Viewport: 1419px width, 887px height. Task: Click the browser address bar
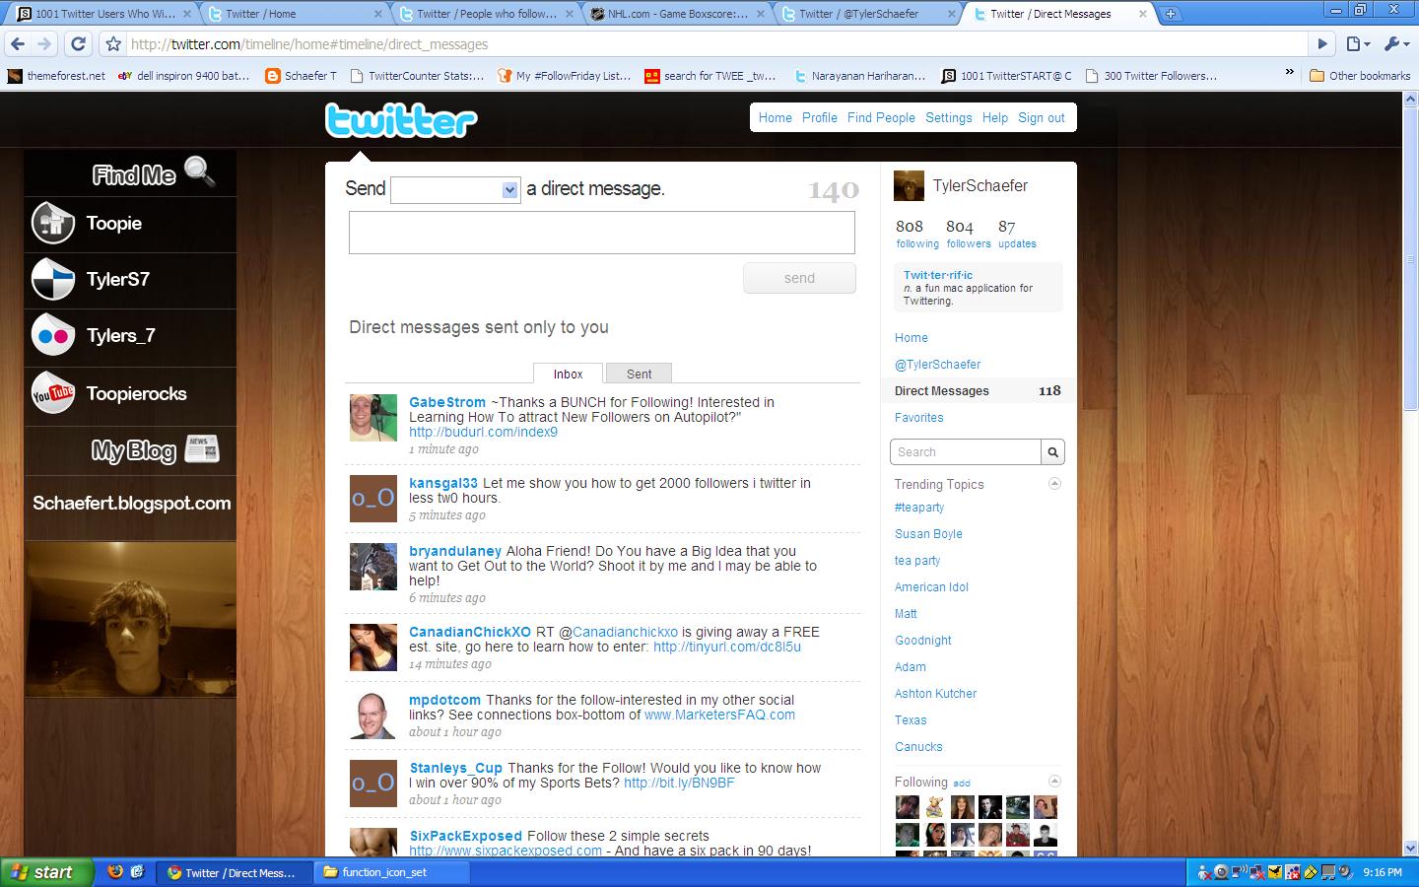click(x=717, y=44)
